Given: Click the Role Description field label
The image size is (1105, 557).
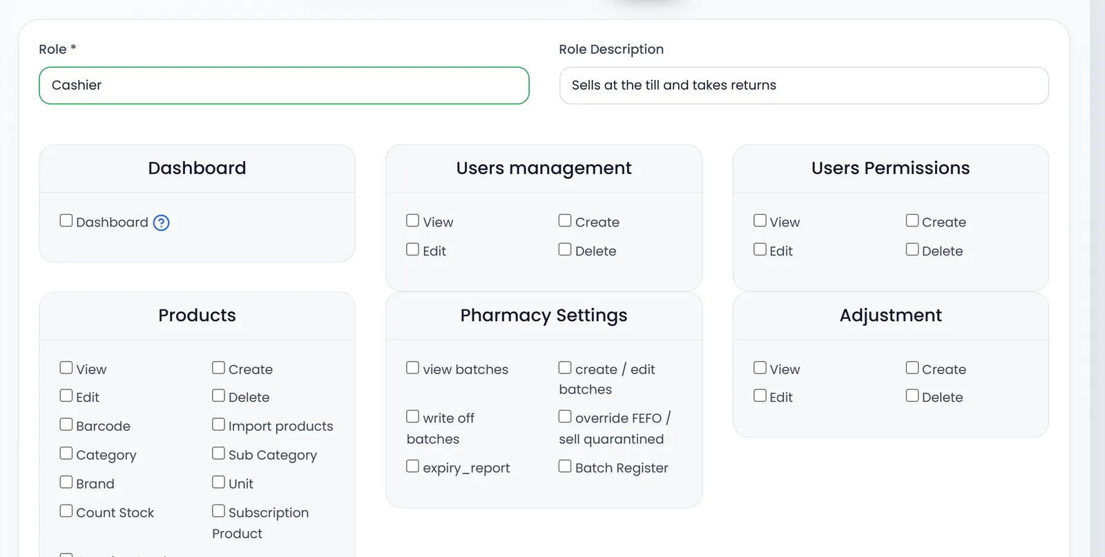Looking at the screenshot, I should coord(611,49).
